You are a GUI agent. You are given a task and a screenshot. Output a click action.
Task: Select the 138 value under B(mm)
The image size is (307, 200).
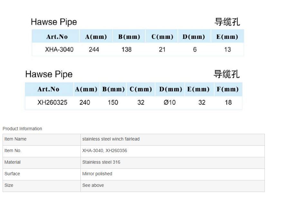tap(126, 50)
